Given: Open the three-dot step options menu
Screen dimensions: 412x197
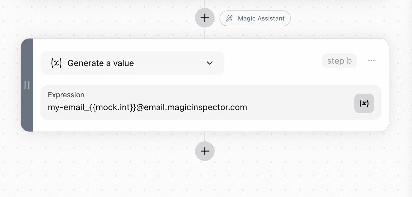Looking at the screenshot, I should click(371, 61).
